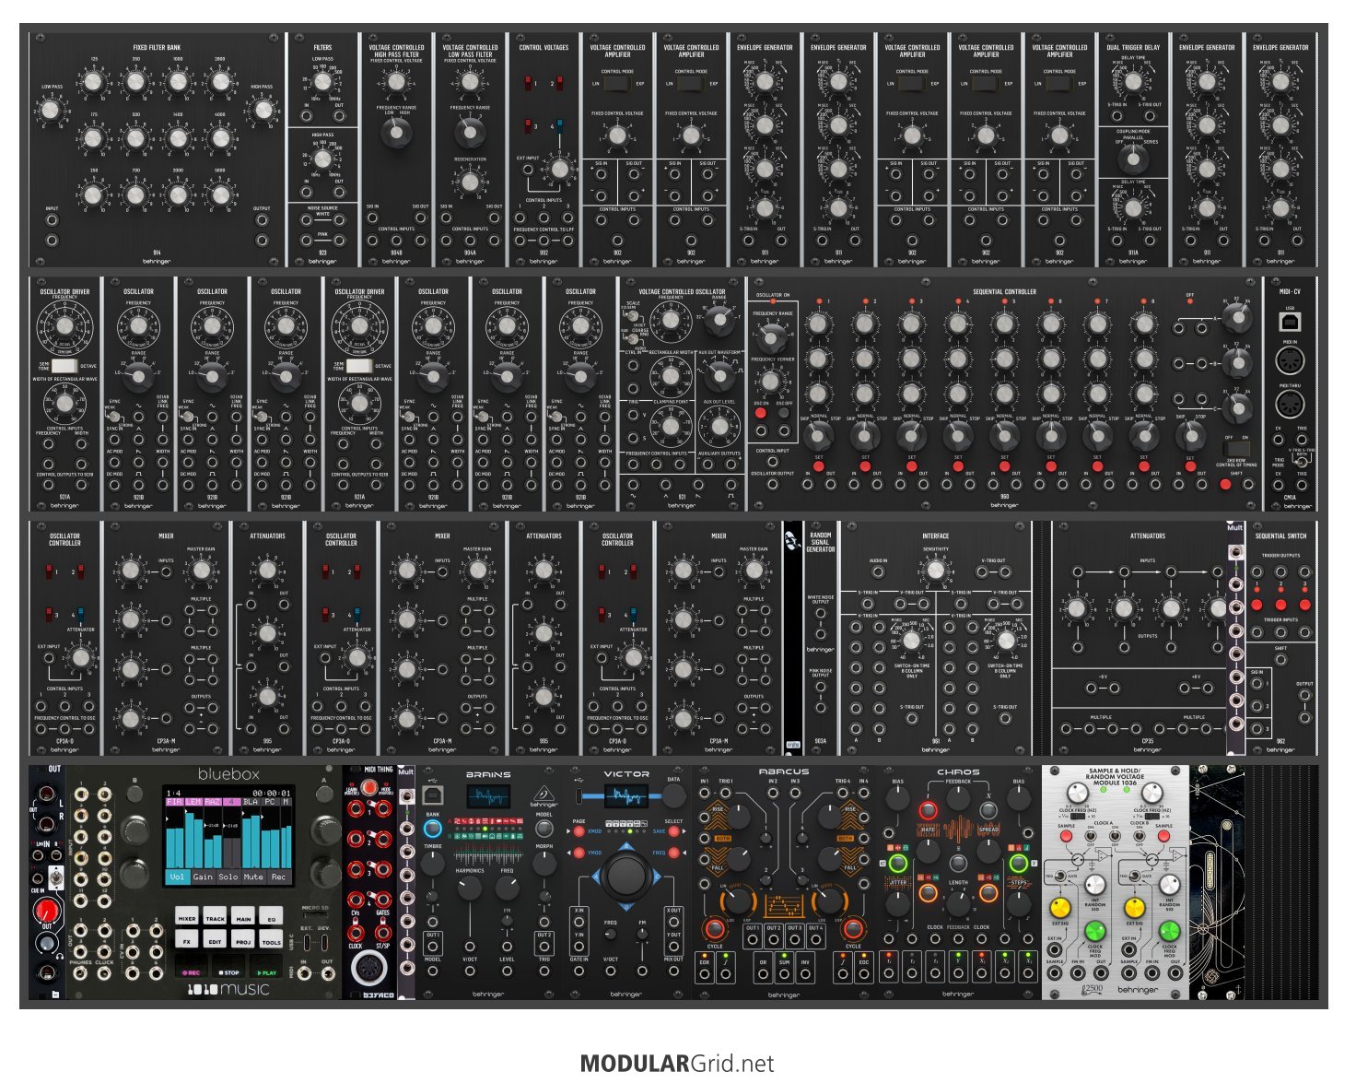This screenshot has width=1356, height=1083.
Task: Click the Victor YMOD red button
Action: coord(579,853)
